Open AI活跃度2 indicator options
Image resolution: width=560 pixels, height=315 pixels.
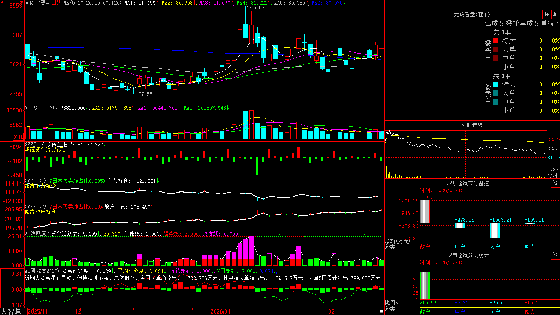(x=37, y=234)
